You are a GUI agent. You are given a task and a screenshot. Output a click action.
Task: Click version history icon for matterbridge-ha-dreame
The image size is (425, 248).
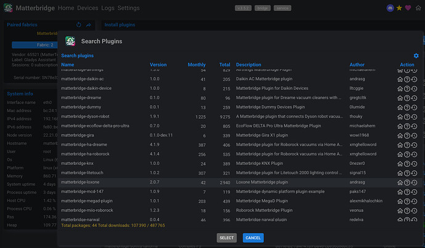(414, 145)
